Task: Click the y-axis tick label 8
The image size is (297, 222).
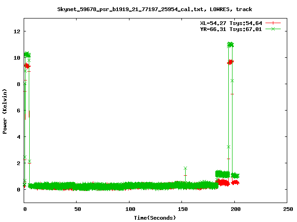Action: (19, 84)
